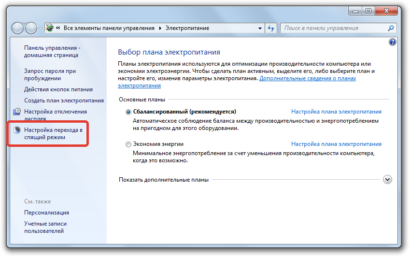Click the Forward navigation arrow button
Image resolution: width=410 pixels, height=257 pixels.
(31, 28)
